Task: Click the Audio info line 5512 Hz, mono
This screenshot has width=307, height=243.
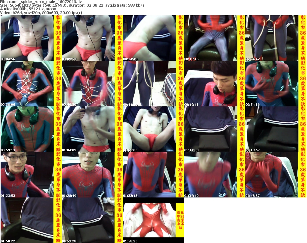Action: (x=28, y=9)
